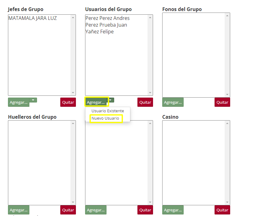
Task: Open dropdown arrow beside Jefes de Grupo Agregar
Action: [x=33, y=100]
